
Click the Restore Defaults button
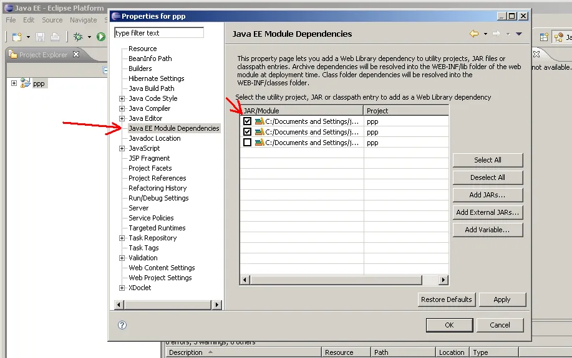pyautogui.click(x=447, y=299)
